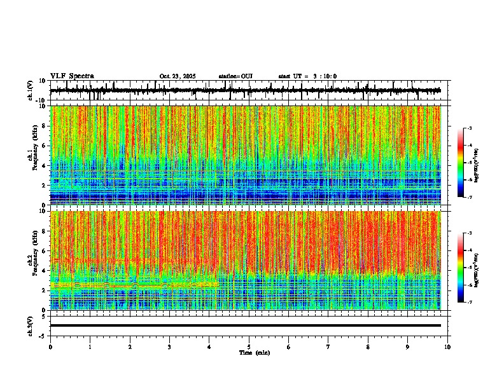Click the time axis tick label "1"
Viewport: 504px width, 389px height.
[90, 347]
